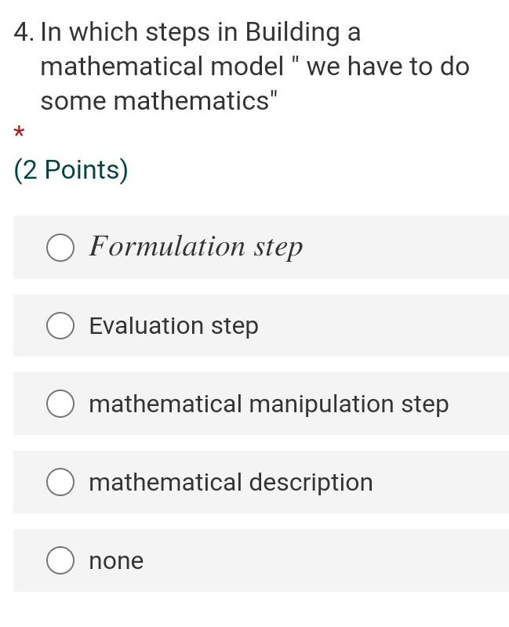Click the word Building in question text
The height and width of the screenshot is (627, 509).
(293, 33)
